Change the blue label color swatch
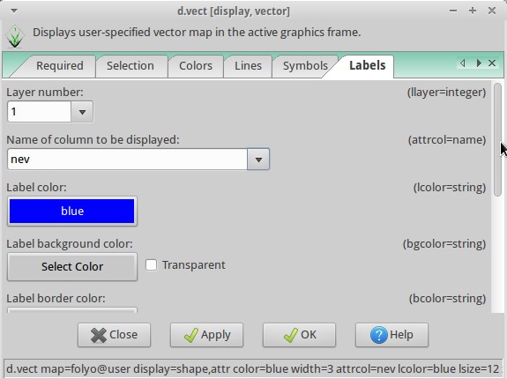 click(x=72, y=211)
